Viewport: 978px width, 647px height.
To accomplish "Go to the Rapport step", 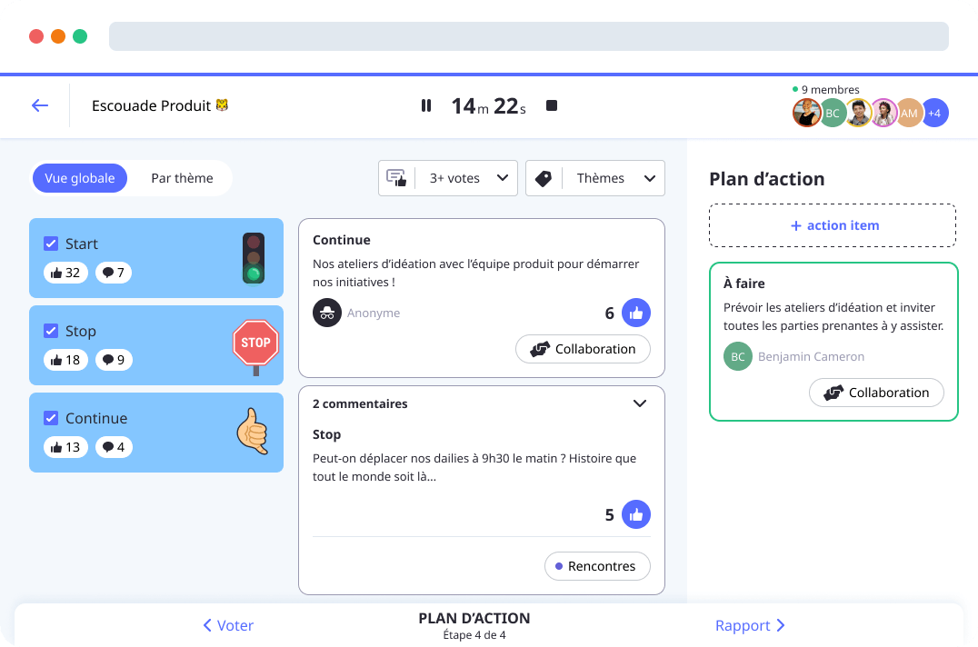I will coord(750,625).
